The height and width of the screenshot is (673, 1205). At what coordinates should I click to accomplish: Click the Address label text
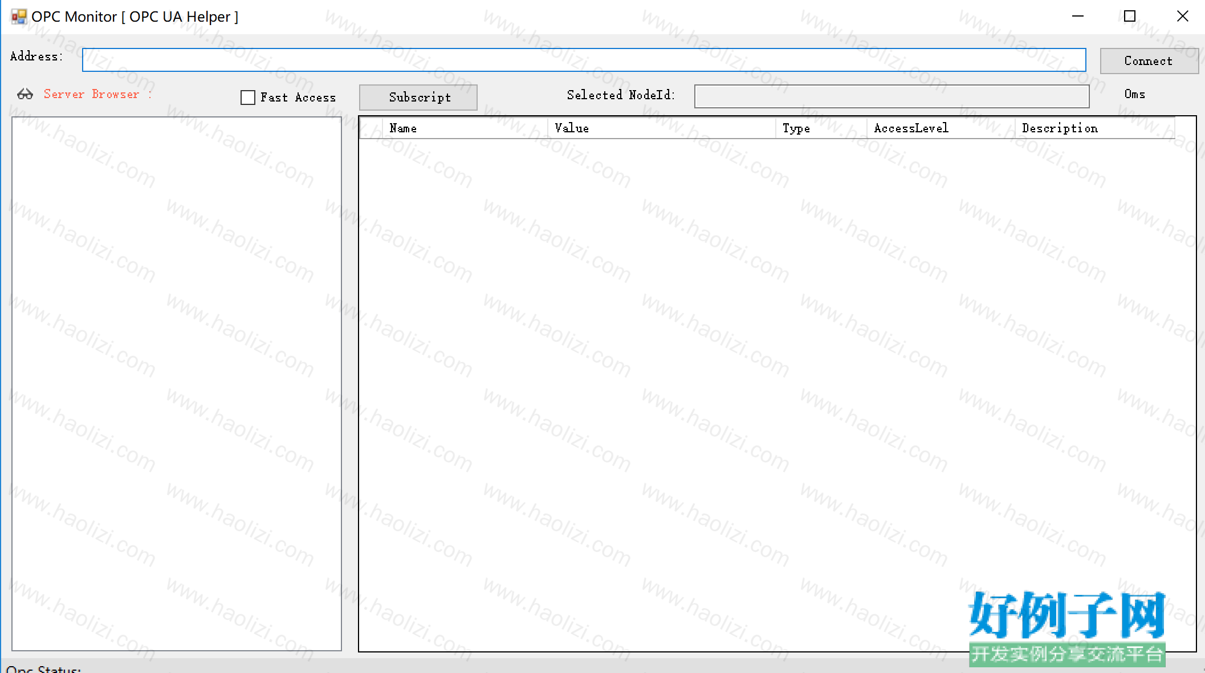(x=36, y=56)
